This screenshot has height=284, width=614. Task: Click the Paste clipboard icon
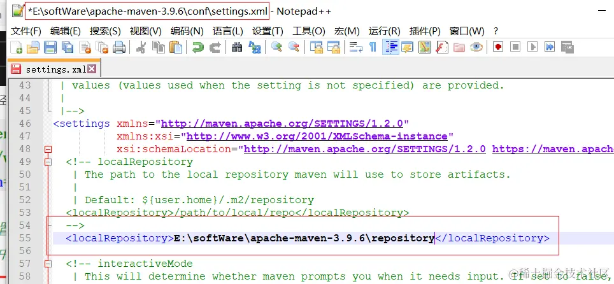click(176, 47)
